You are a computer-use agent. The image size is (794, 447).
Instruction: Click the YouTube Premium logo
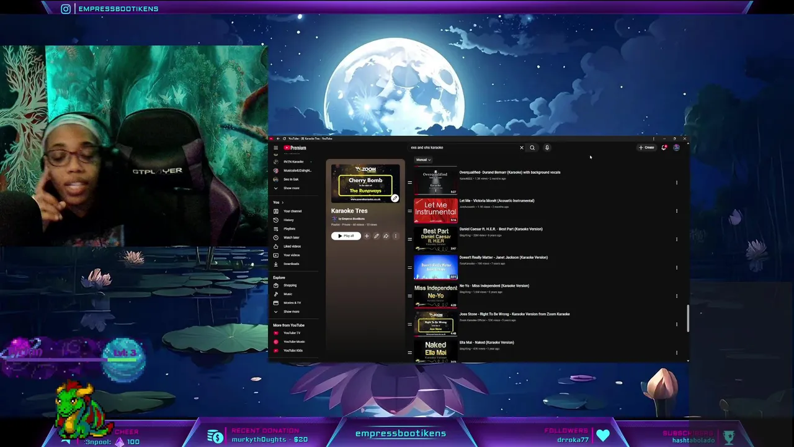[295, 148]
